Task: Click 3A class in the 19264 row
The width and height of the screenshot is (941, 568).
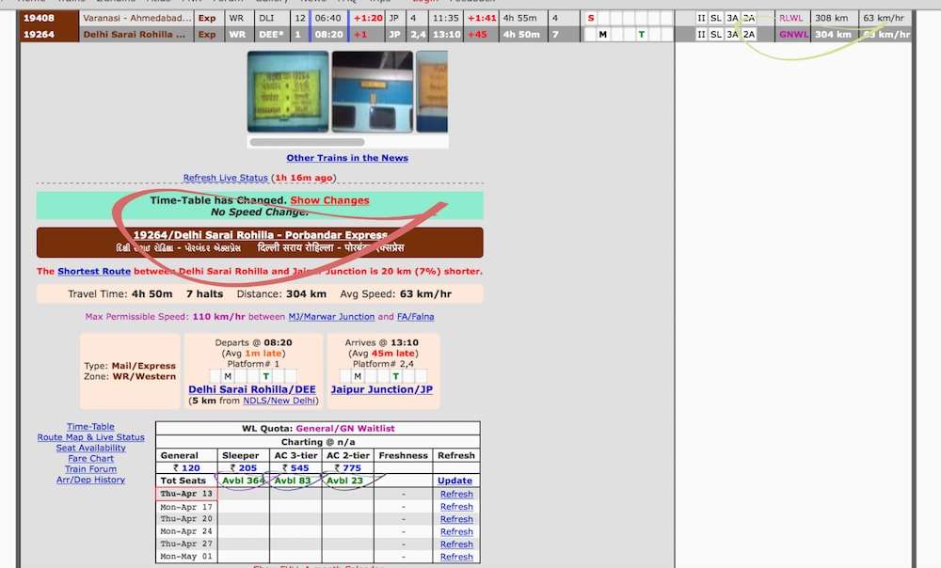Action: pyautogui.click(x=732, y=34)
